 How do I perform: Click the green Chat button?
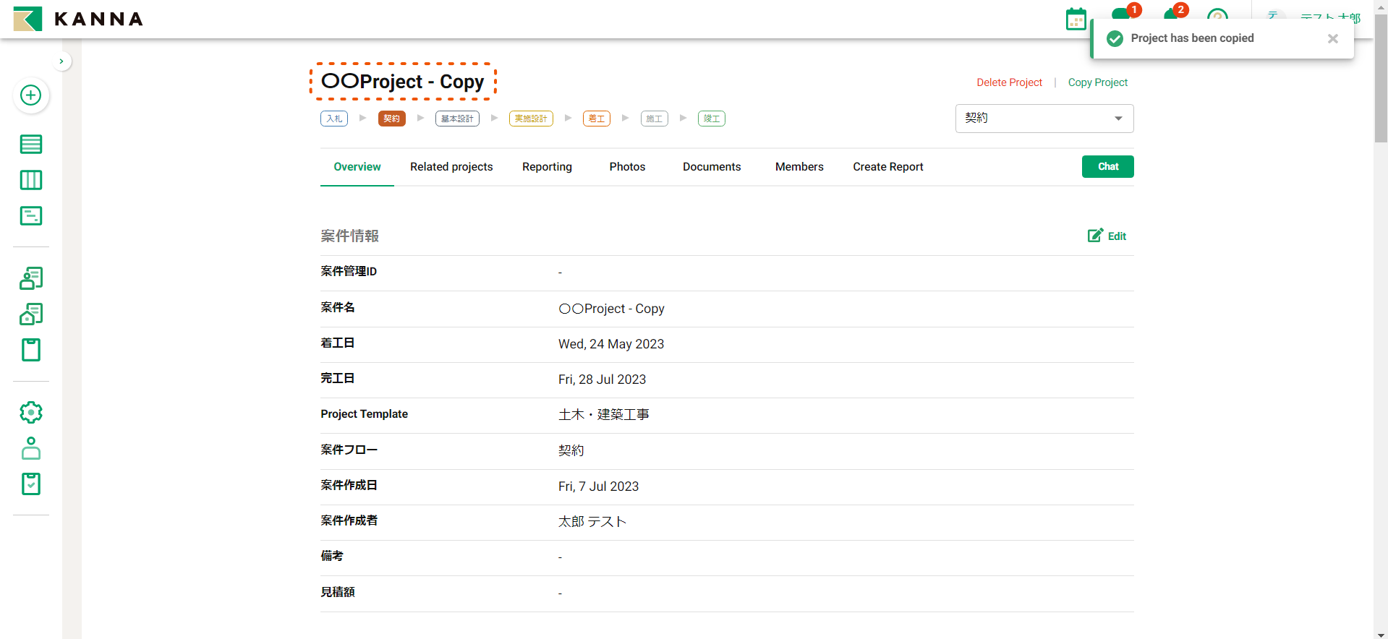click(x=1107, y=167)
